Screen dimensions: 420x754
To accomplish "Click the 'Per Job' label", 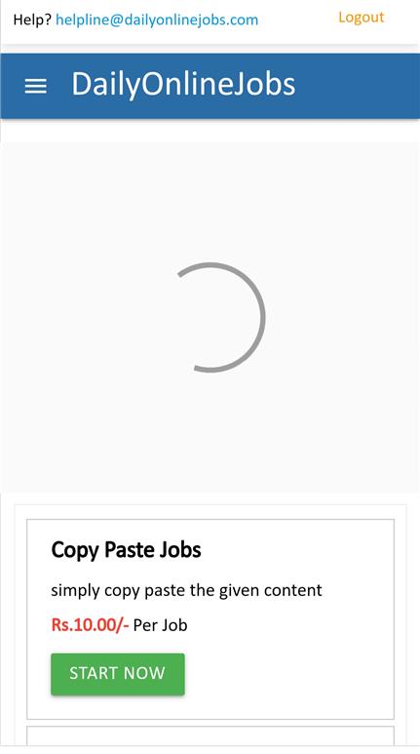I will (x=161, y=625).
